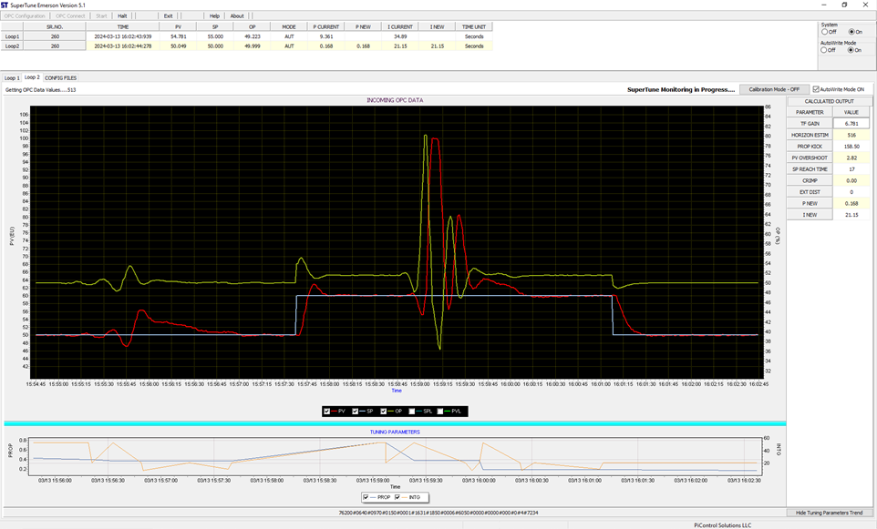Select the System On radio button
This screenshot has width=877, height=529.
pyautogui.click(x=850, y=32)
